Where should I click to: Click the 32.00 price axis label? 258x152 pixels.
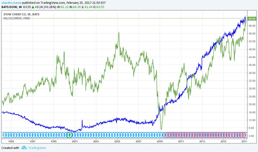click(252, 81)
